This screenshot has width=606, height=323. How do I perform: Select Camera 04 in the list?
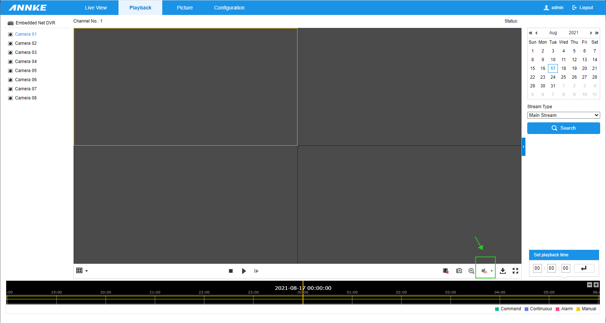(26, 62)
